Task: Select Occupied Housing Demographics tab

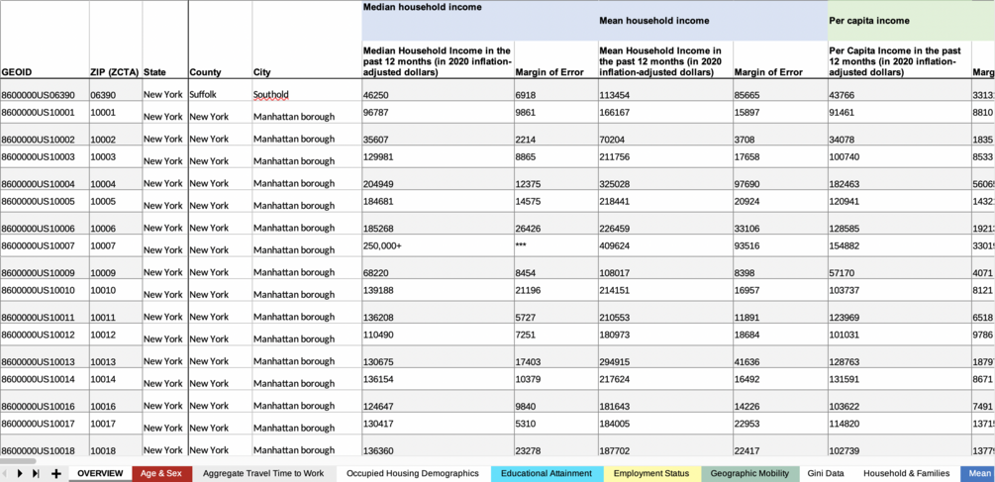Action: pyautogui.click(x=413, y=473)
